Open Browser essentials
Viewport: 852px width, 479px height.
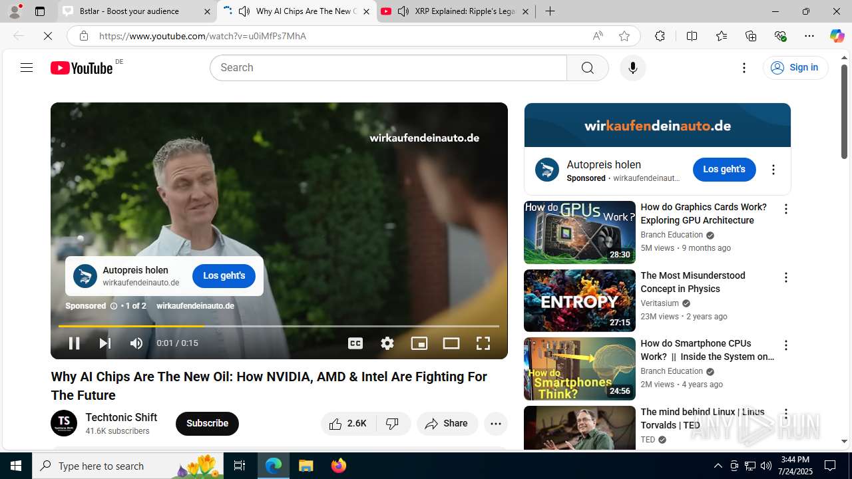(x=780, y=36)
